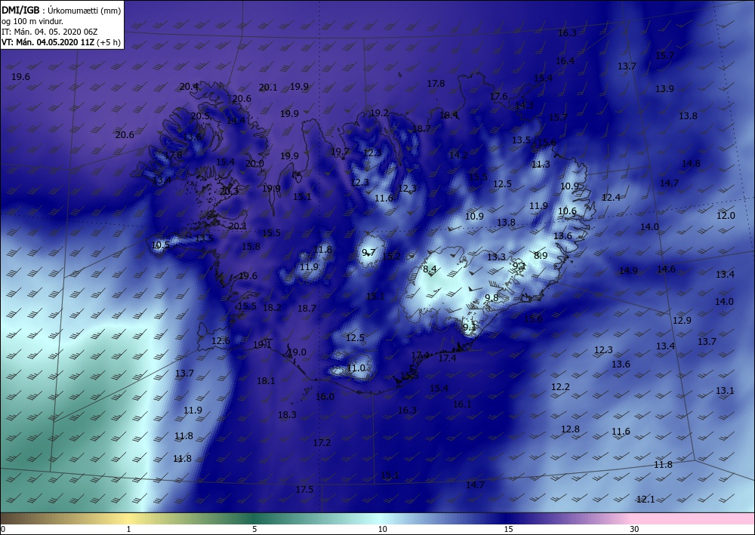Click the 19.1 map value

click(x=262, y=345)
